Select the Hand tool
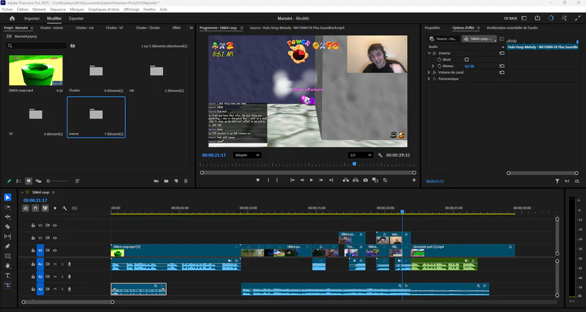 7,266
